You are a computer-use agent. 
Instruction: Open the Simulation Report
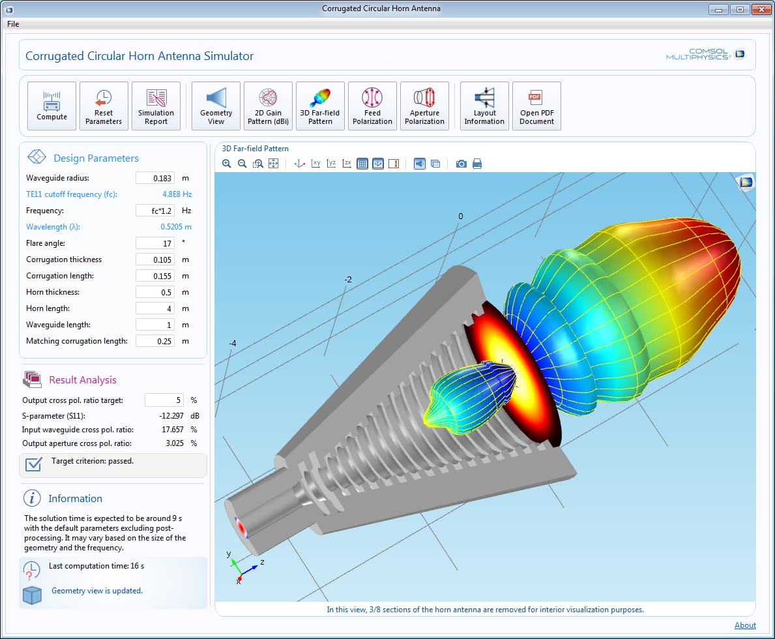(156, 106)
